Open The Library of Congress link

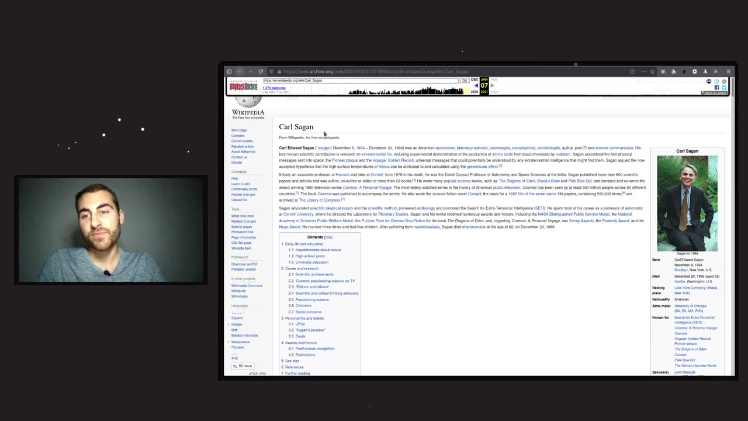pyautogui.click(x=320, y=200)
